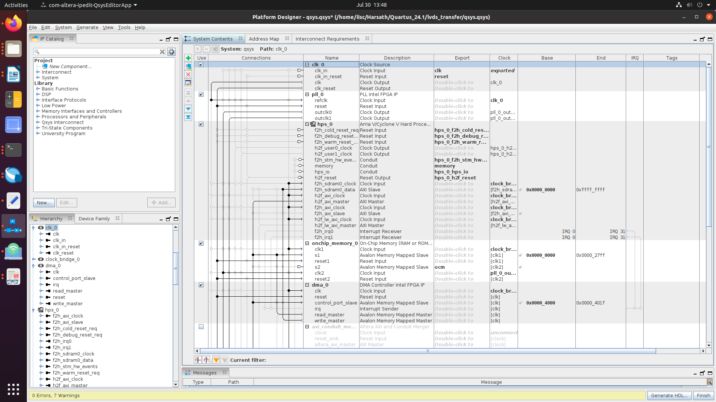Image resolution: width=716 pixels, height=402 pixels.
Task: Click the New... button in IP Catalog
Action: point(44,202)
